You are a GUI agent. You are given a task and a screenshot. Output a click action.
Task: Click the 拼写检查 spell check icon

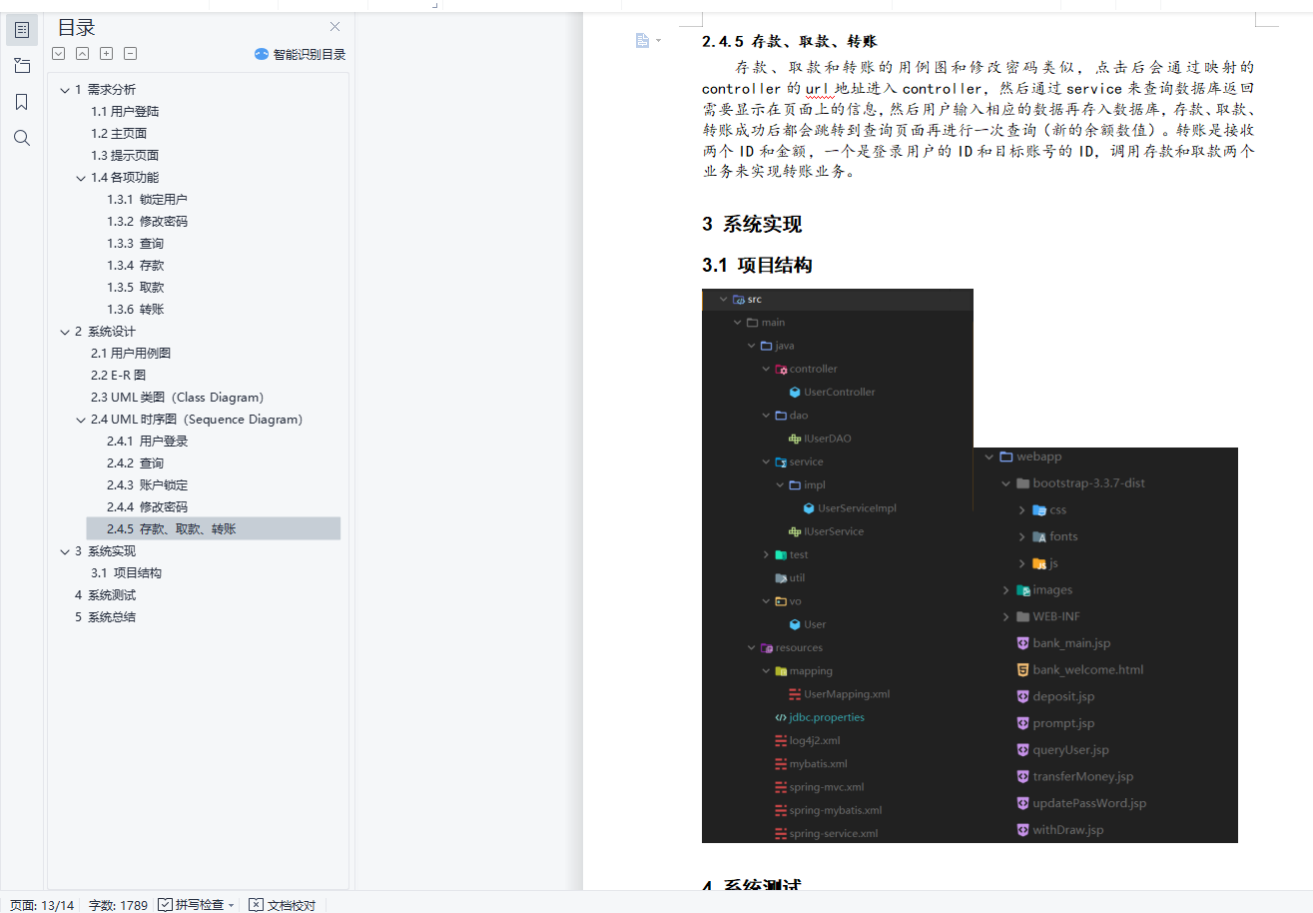coord(165,905)
